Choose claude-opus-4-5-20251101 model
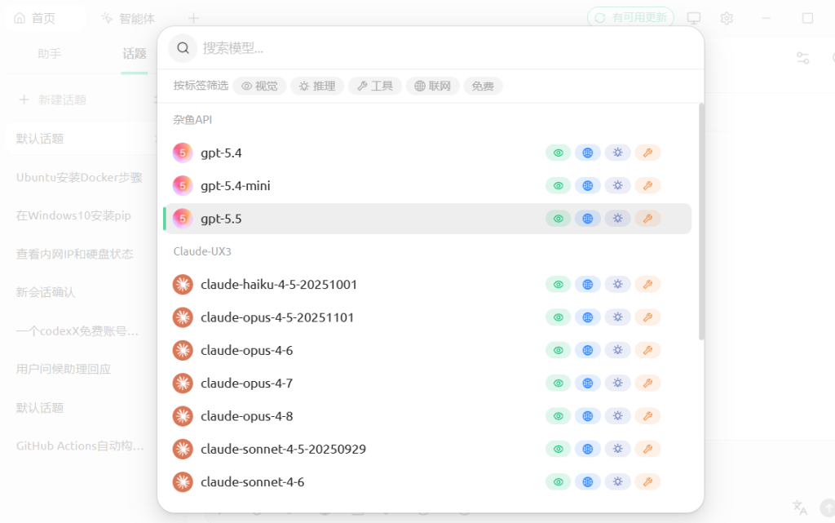835x523 pixels. [427, 317]
